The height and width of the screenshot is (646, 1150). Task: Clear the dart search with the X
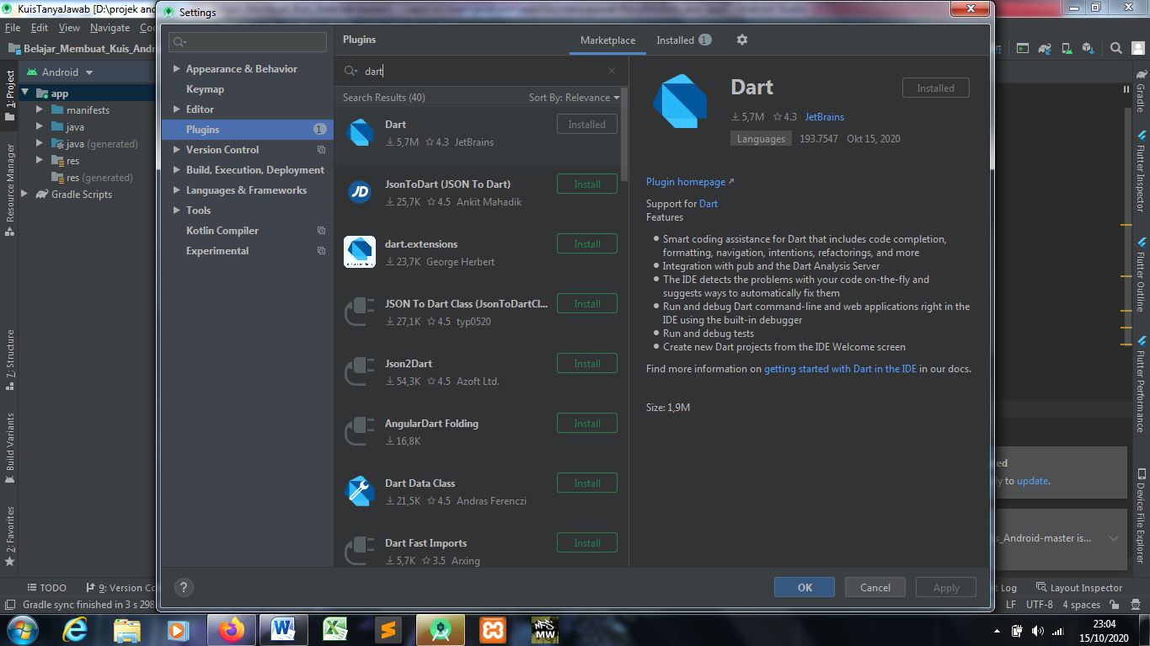(612, 72)
